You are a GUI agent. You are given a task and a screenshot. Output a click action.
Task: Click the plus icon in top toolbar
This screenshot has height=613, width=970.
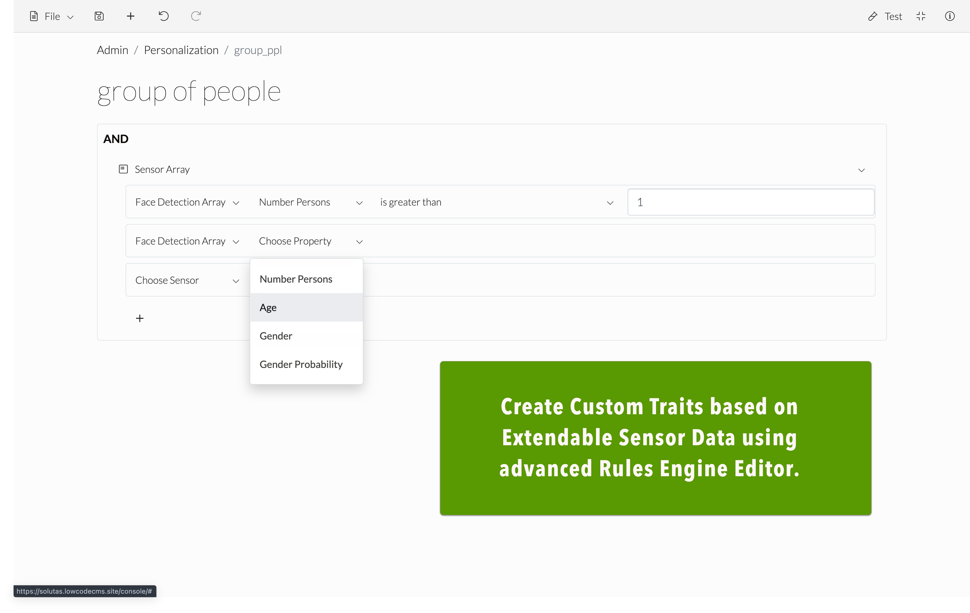[131, 16]
